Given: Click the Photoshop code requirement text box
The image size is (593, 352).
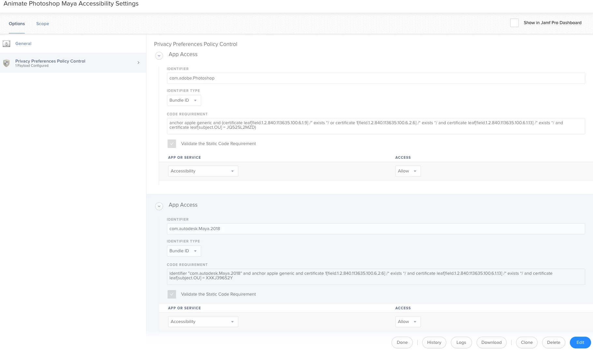Looking at the screenshot, I should pos(376,126).
